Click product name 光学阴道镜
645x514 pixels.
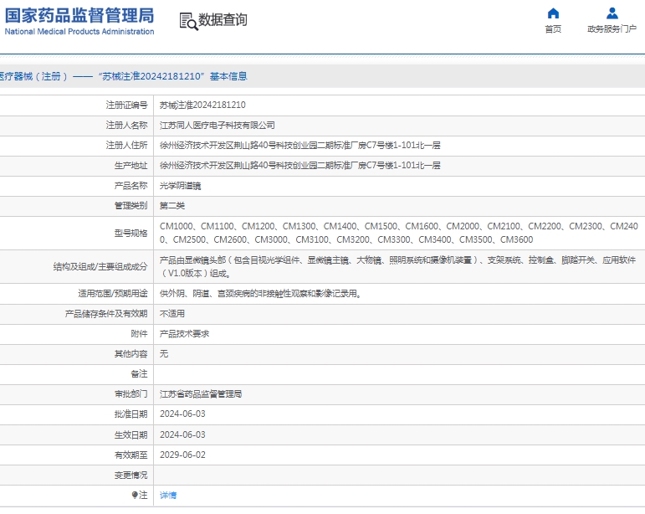click(180, 186)
